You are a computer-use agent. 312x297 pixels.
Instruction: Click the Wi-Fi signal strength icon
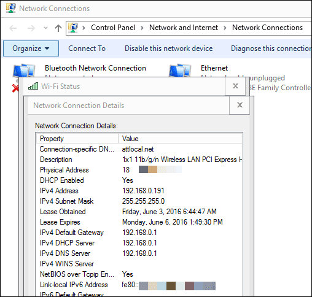point(33,86)
